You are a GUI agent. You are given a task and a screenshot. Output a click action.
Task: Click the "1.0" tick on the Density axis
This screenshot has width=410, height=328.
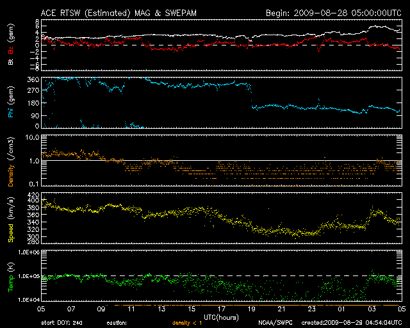(x=34, y=161)
